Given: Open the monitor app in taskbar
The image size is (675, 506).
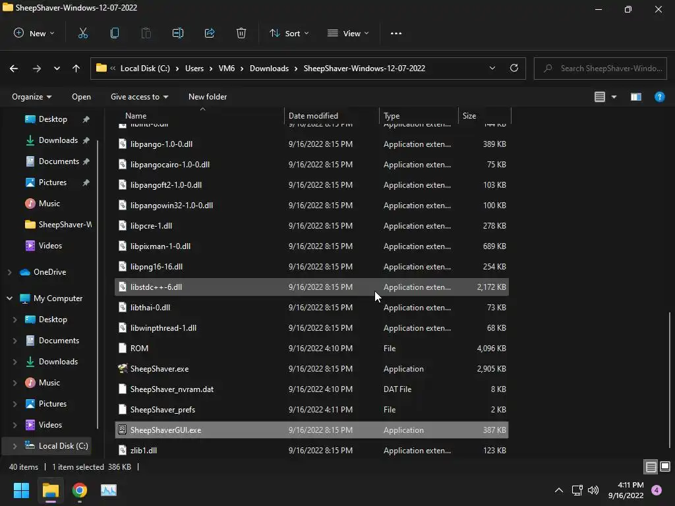Looking at the screenshot, I should (x=109, y=490).
